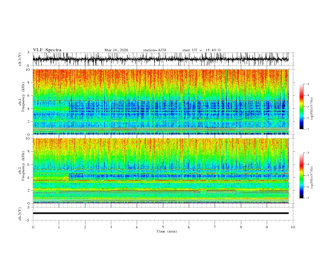330x255 pixels.
Task: Click the "VLF Spectra" plot title
Action: pos(47,50)
